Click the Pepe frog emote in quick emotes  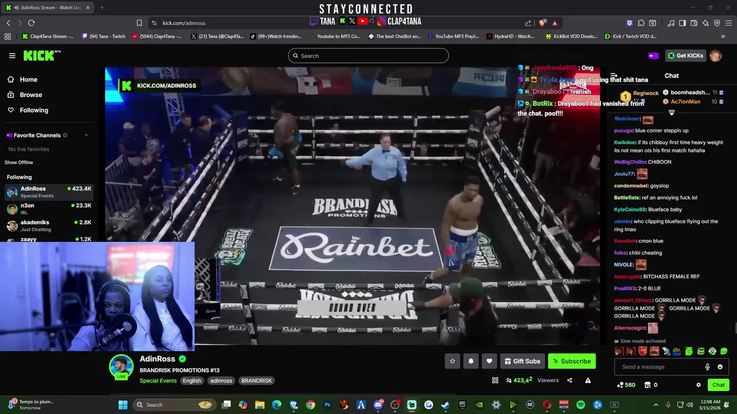tap(677, 351)
